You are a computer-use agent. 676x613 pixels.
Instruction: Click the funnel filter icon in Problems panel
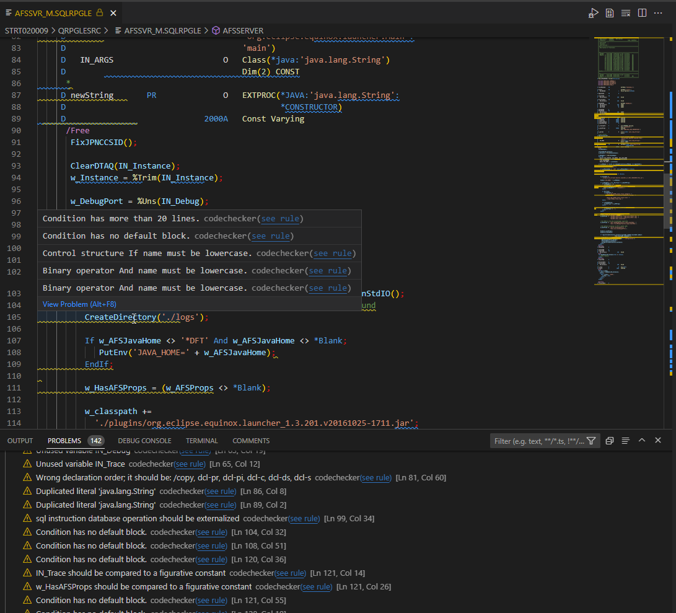tap(591, 441)
